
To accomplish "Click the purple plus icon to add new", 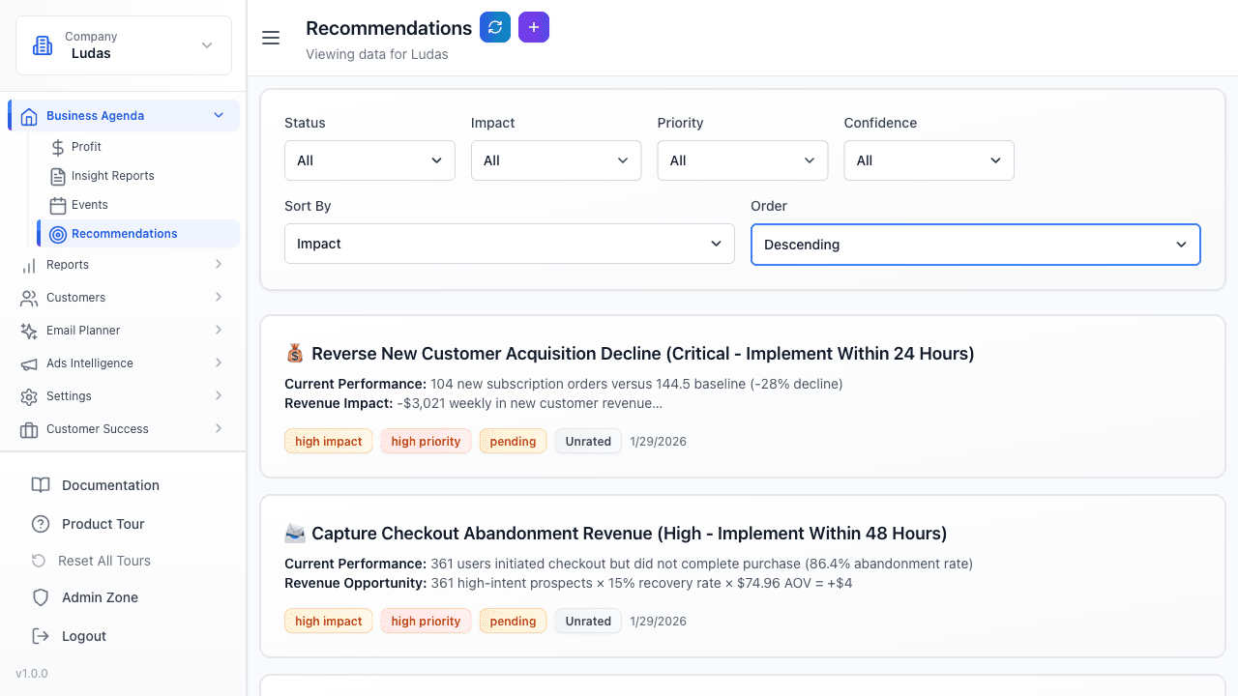I will pos(533,27).
